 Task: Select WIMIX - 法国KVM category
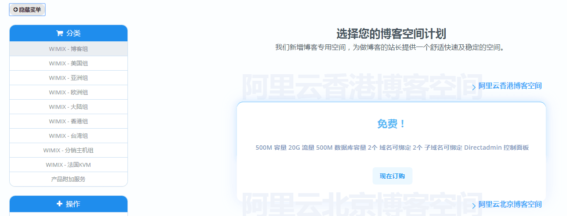pos(69,165)
